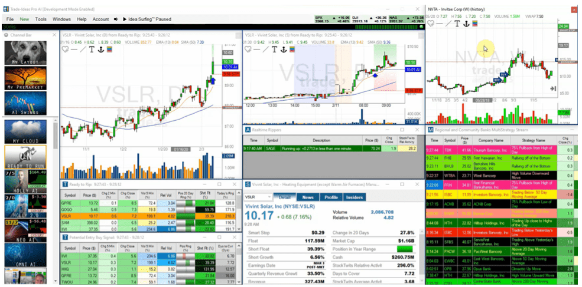Select trend line tool in NVTA chart
The width and height of the screenshot is (582, 287).
448,24
